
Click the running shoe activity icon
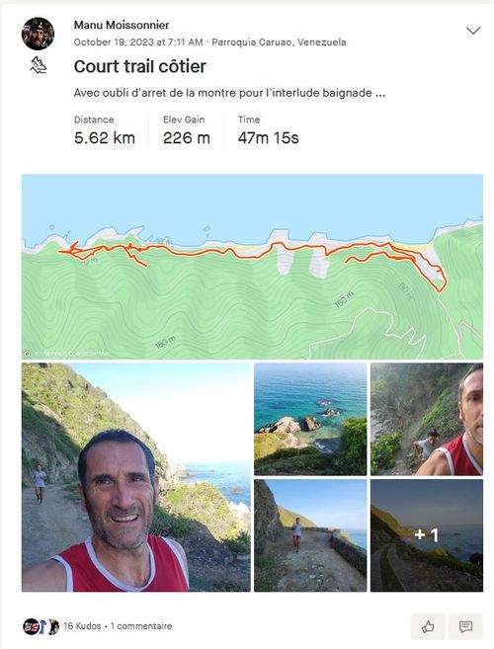[39, 65]
